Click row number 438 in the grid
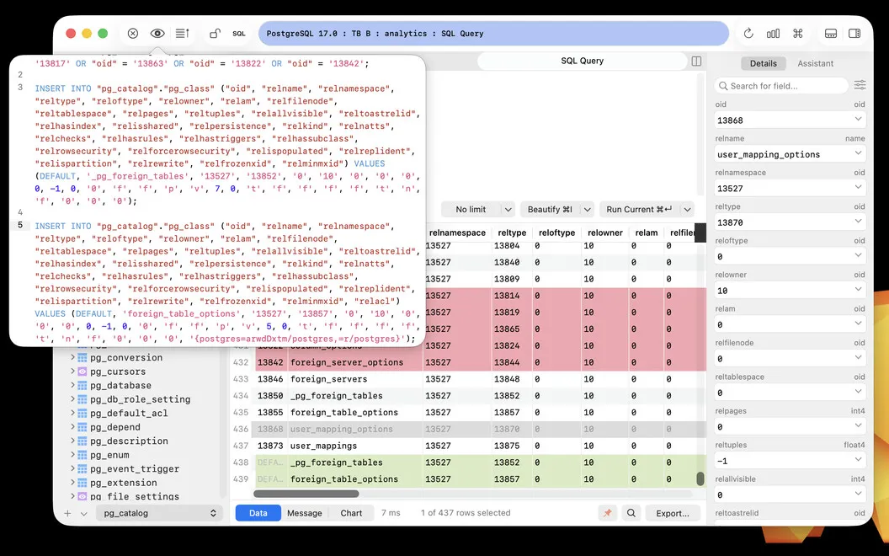Image resolution: width=889 pixels, height=556 pixels. pos(241,462)
